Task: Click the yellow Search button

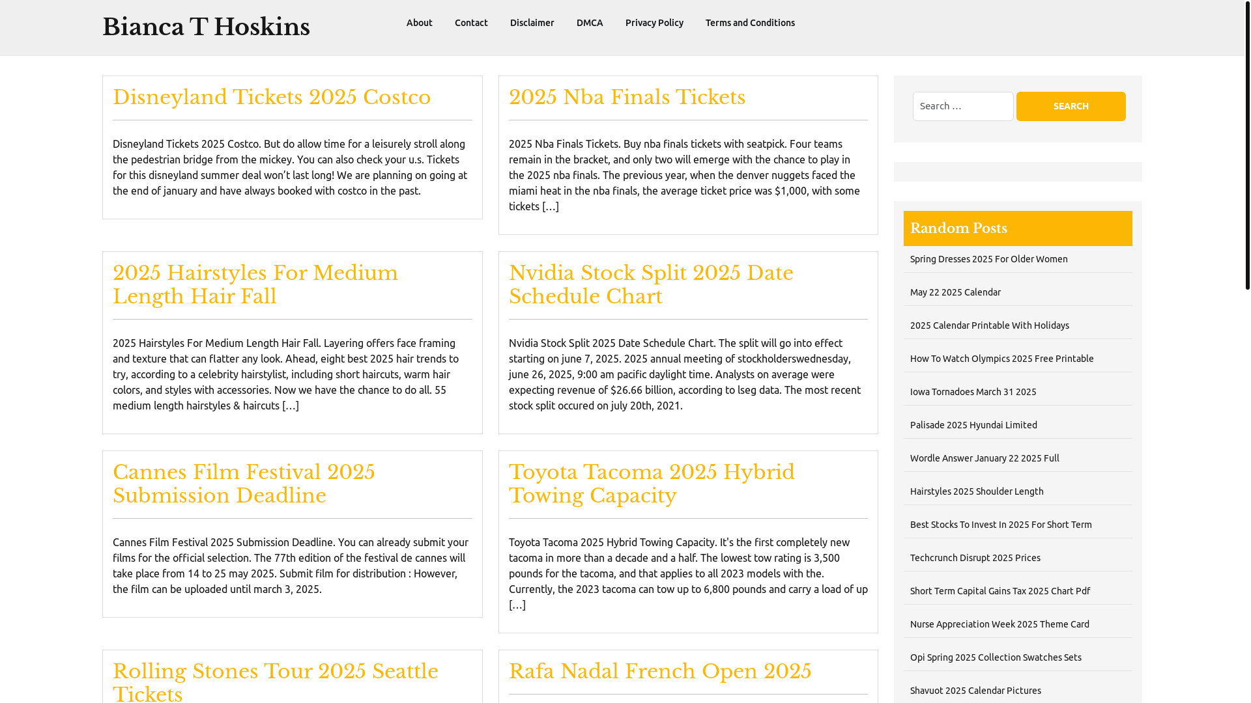Action: pos(1071,106)
